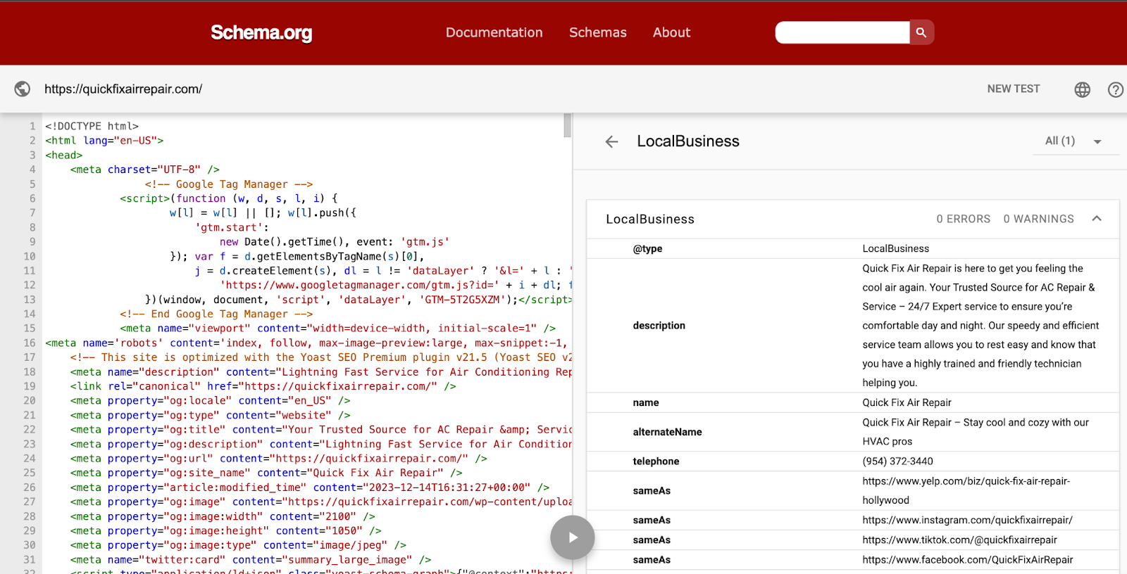This screenshot has width=1127, height=574.
Task: Click the Yelp sameAs URL
Action: pyautogui.click(x=966, y=490)
